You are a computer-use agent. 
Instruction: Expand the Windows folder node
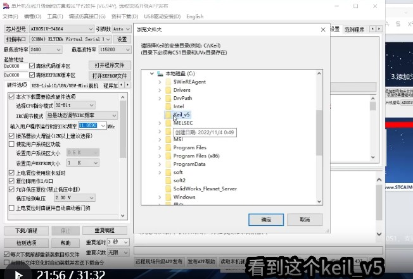coord(160,197)
